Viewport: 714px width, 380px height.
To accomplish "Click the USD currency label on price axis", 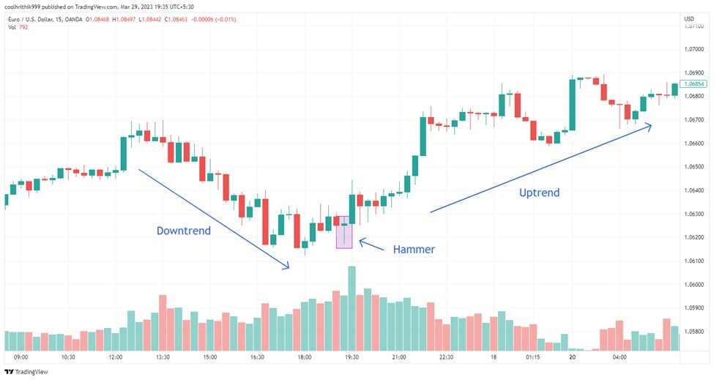I will coord(689,18).
